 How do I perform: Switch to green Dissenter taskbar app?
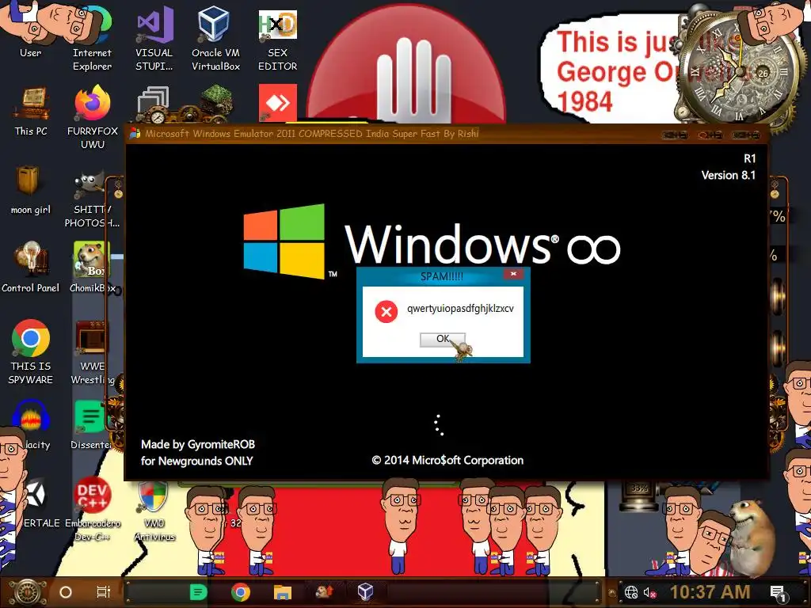[x=198, y=592]
